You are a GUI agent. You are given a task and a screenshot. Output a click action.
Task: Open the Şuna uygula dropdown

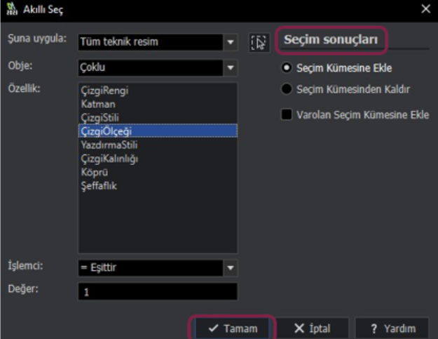tap(230, 42)
